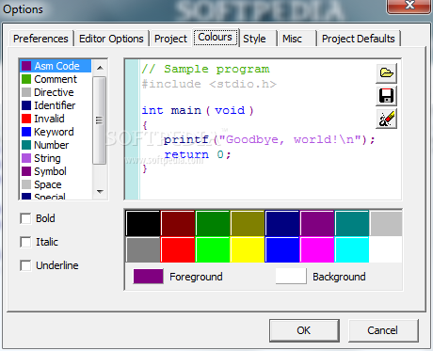Viewport: 433px width, 351px height.
Task: Choose Directive in the element list
Action: tap(56, 92)
